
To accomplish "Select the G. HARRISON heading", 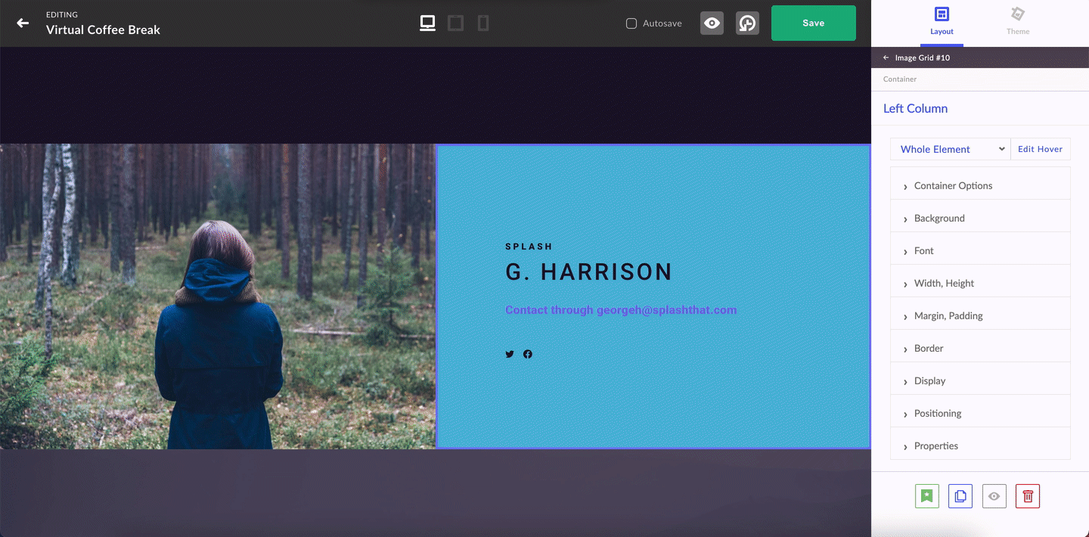I will point(589,272).
